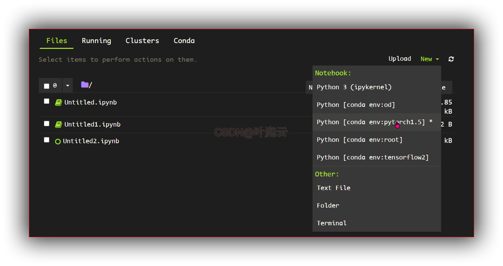
Task: Select Folder from the Other section
Action: [328, 205]
